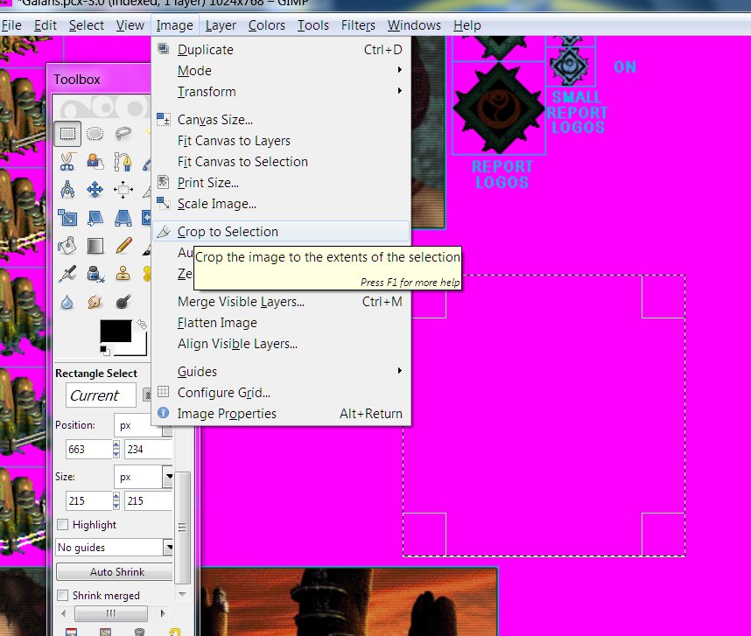751x636 pixels.
Task: Choose the Scissors Select tool
Action: pyautogui.click(x=67, y=162)
